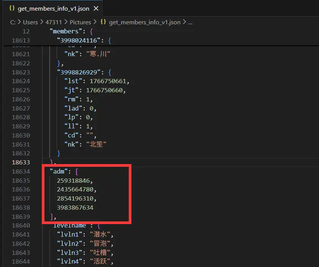Click line number 18623 in the gutter
319x267 pixels.
21,72
